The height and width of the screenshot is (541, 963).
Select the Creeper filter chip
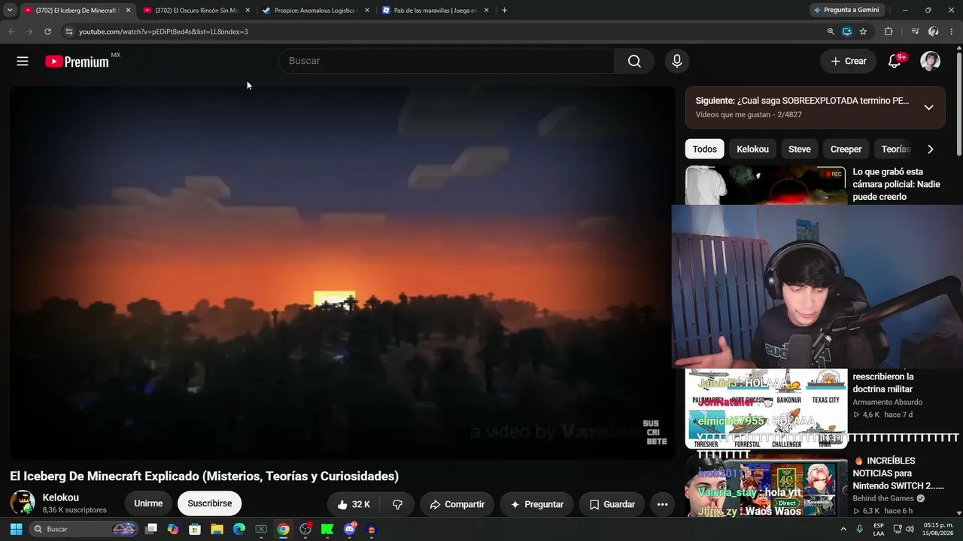(846, 149)
